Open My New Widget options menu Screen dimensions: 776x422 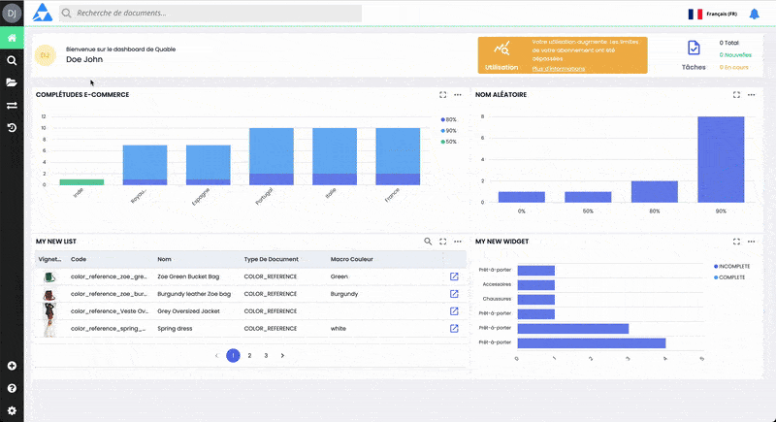tap(751, 242)
